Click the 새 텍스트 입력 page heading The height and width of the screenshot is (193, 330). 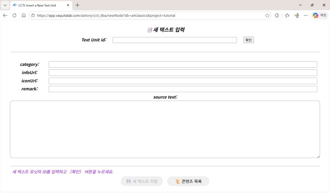click(166, 30)
